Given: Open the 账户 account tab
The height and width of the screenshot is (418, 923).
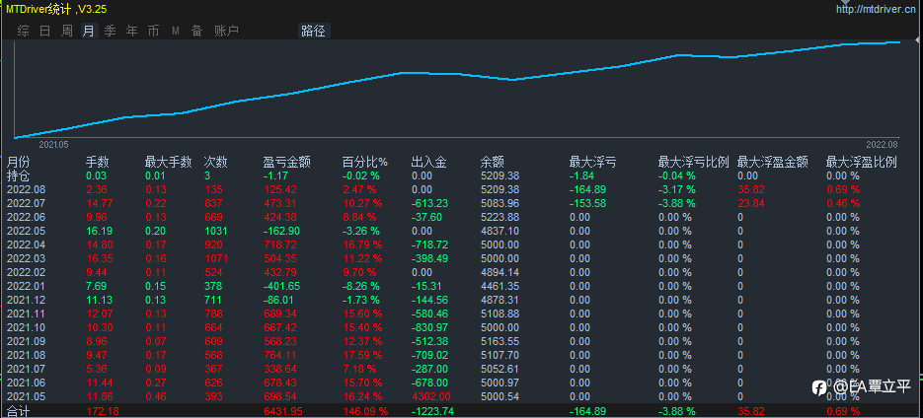Looking at the screenshot, I should click(227, 32).
